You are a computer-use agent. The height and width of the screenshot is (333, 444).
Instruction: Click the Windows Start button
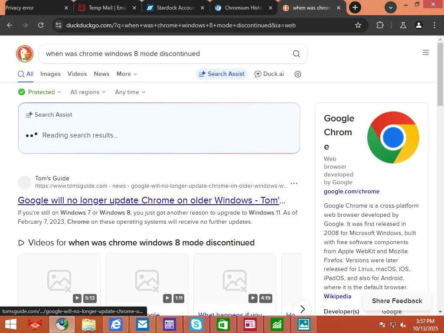pos(11,324)
